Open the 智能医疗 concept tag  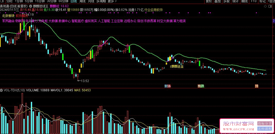(78, 21)
